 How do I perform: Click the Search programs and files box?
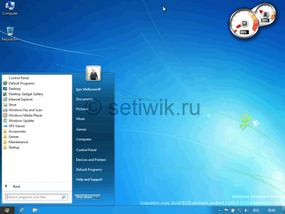[x=34, y=197]
